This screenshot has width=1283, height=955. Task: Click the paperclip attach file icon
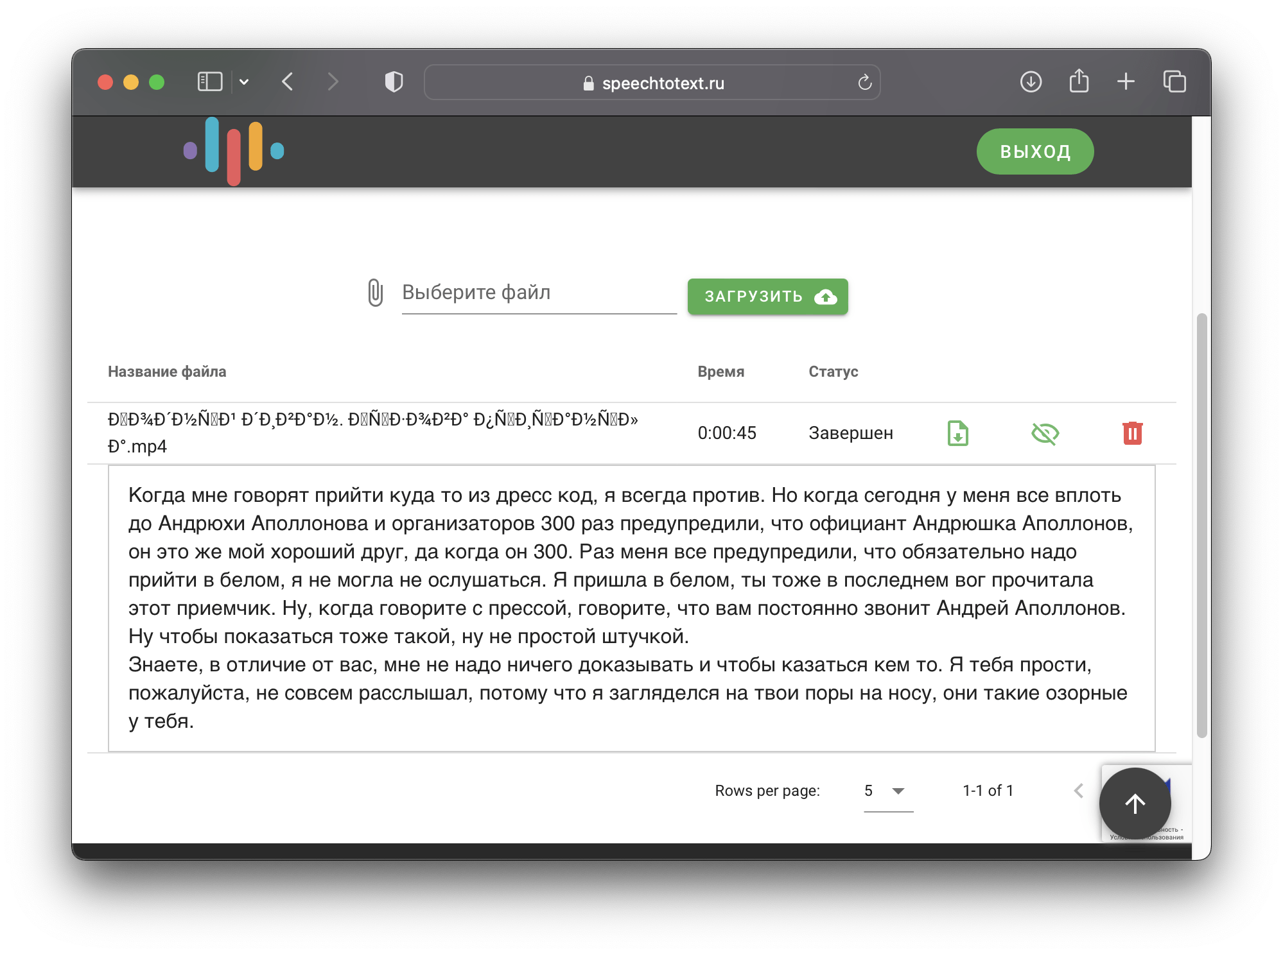point(376,293)
